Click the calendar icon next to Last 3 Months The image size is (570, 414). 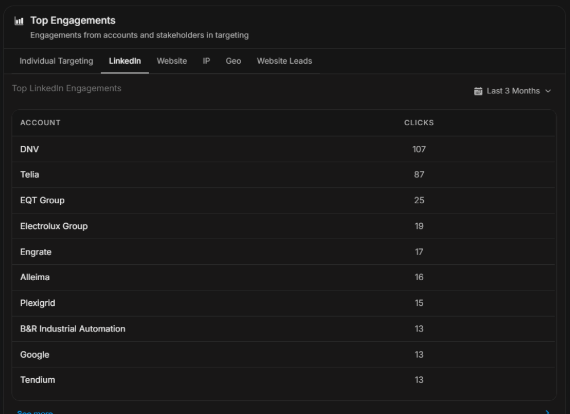(478, 91)
